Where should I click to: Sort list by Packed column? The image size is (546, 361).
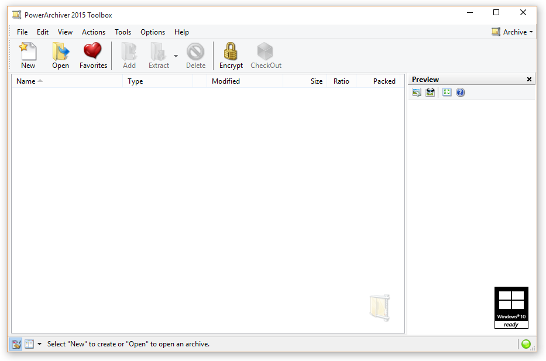[x=378, y=81]
